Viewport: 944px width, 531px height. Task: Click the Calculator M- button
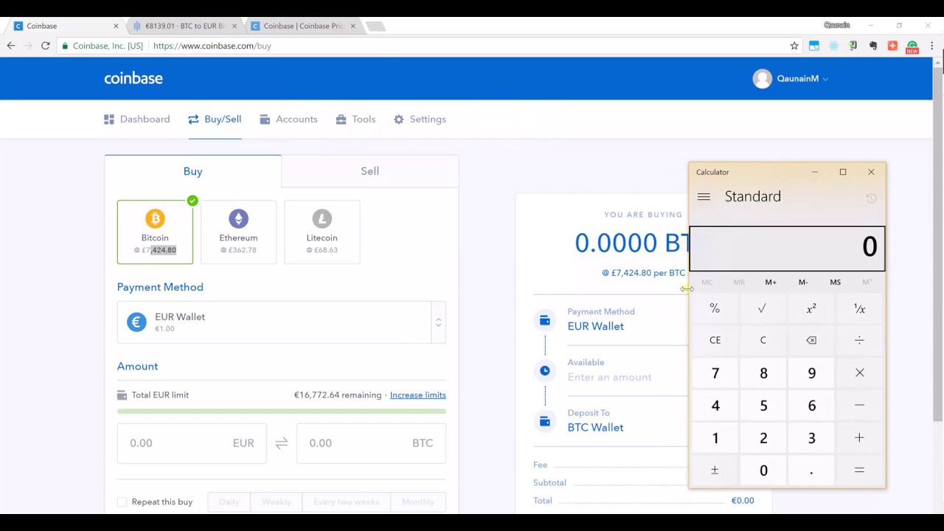coord(803,282)
